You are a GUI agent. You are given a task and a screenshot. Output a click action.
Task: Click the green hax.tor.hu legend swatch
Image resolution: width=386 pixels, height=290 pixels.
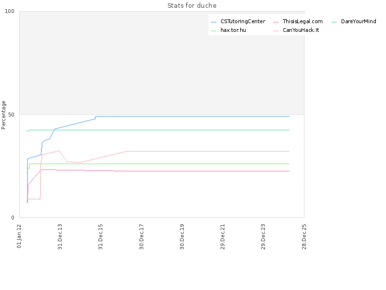click(213, 31)
